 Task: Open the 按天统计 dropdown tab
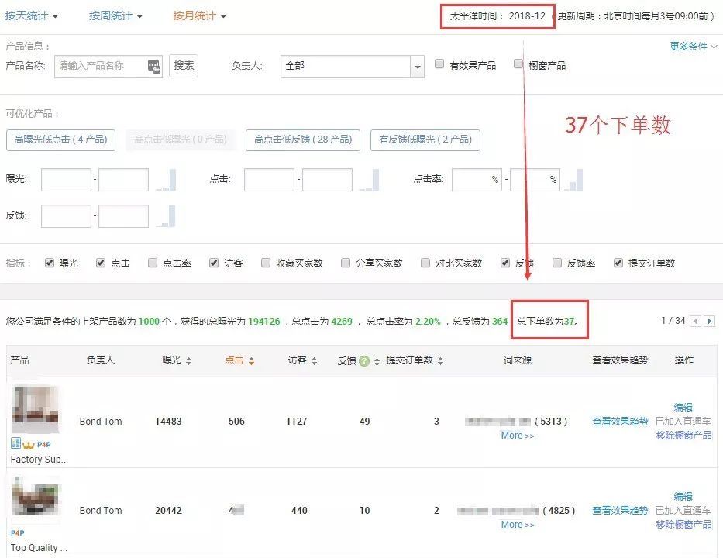point(31,15)
